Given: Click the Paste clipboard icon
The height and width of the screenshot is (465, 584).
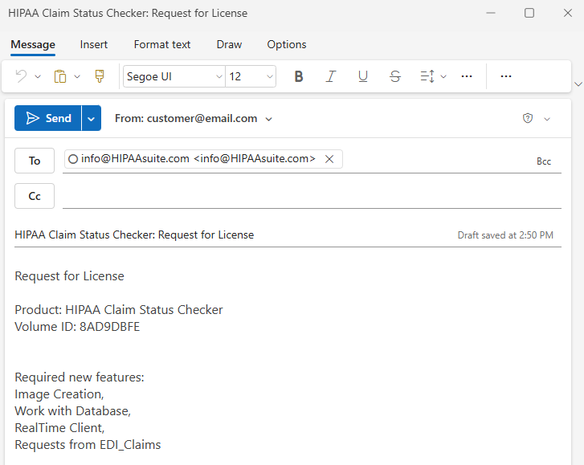Looking at the screenshot, I should click(60, 76).
